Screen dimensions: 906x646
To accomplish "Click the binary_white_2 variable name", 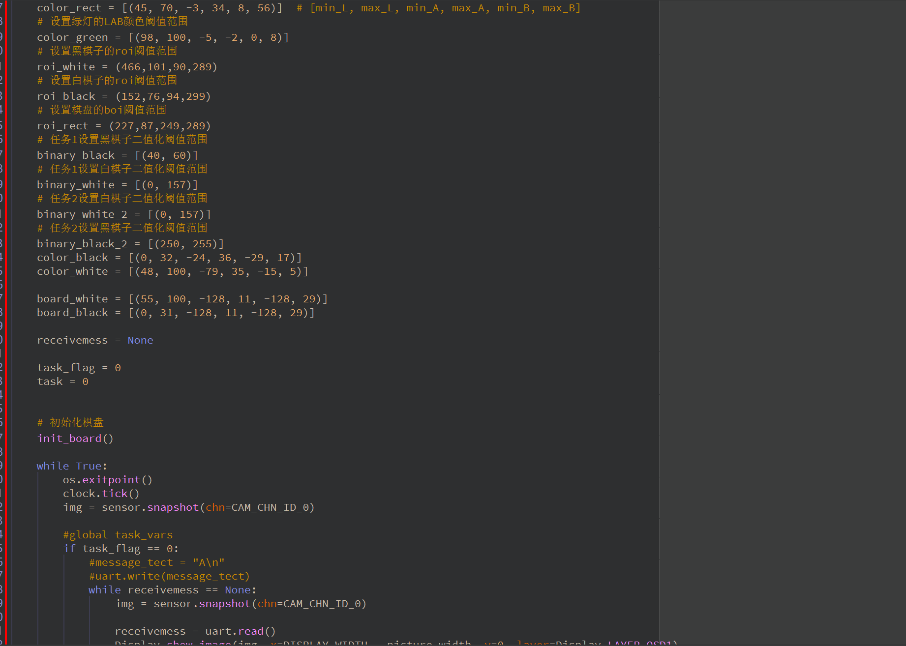I will (x=82, y=215).
